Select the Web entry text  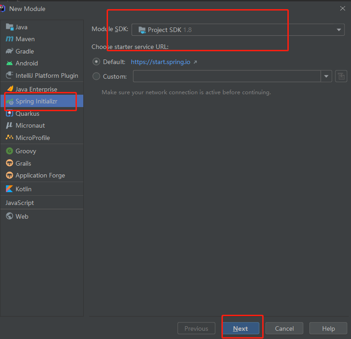click(22, 216)
